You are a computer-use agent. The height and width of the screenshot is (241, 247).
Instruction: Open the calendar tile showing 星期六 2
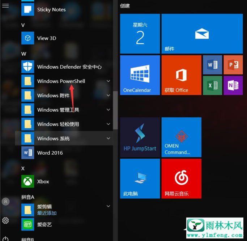[140, 34]
